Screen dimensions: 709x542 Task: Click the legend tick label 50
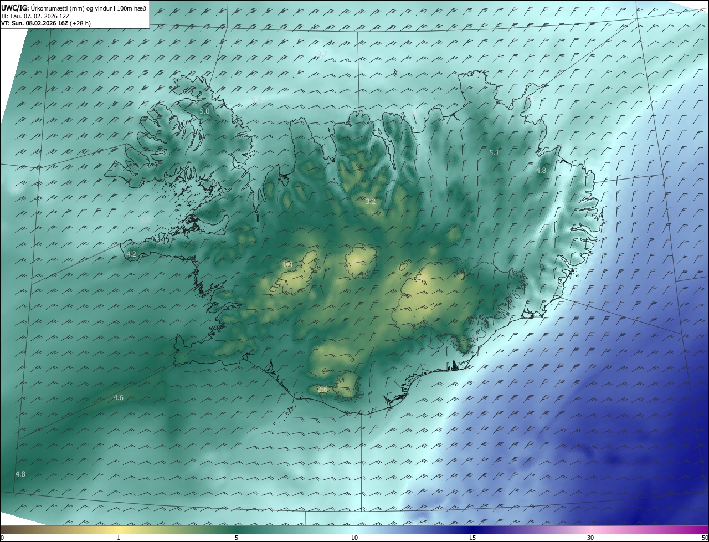(705, 538)
